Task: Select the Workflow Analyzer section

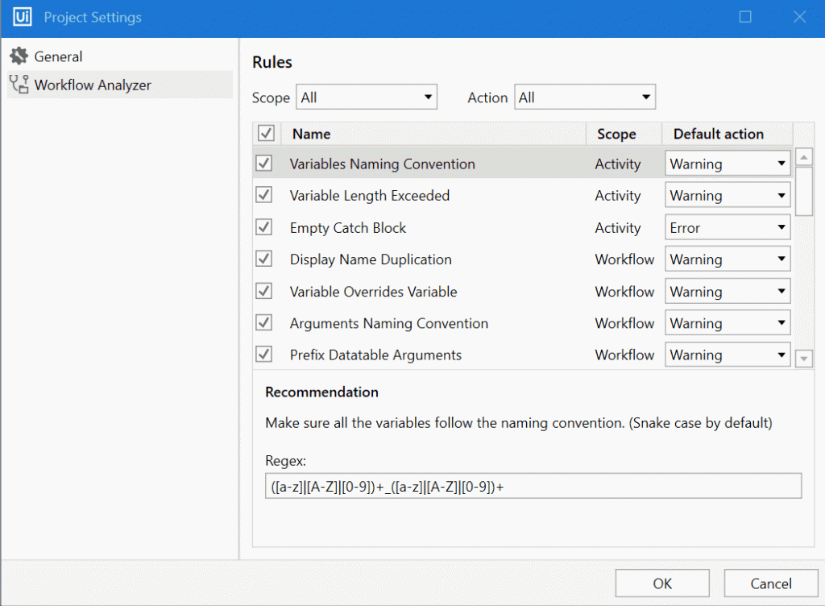Action: (x=120, y=85)
